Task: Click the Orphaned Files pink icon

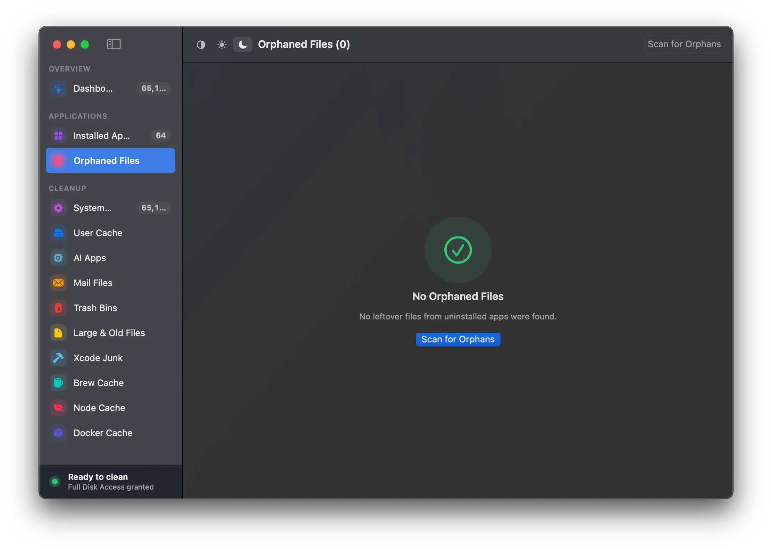Action: (58, 161)
